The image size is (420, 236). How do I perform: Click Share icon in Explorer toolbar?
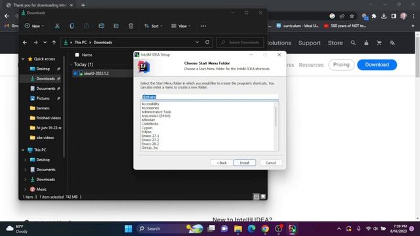116,26
